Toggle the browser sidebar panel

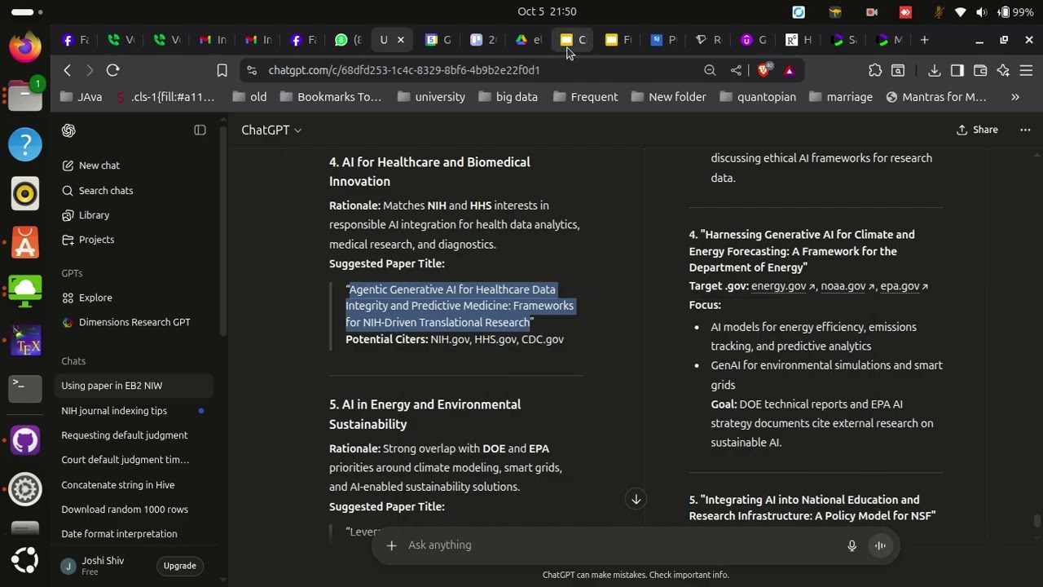(x=957, y=71)
